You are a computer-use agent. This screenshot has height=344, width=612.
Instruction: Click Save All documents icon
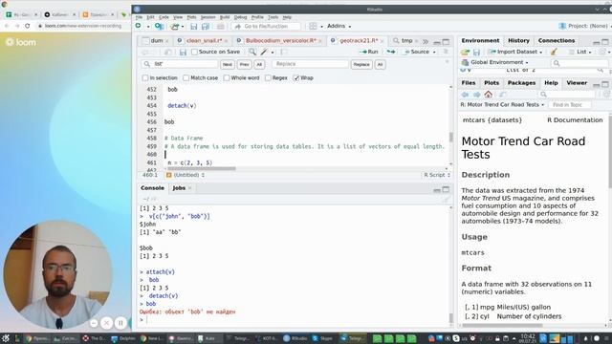point(206,26)
